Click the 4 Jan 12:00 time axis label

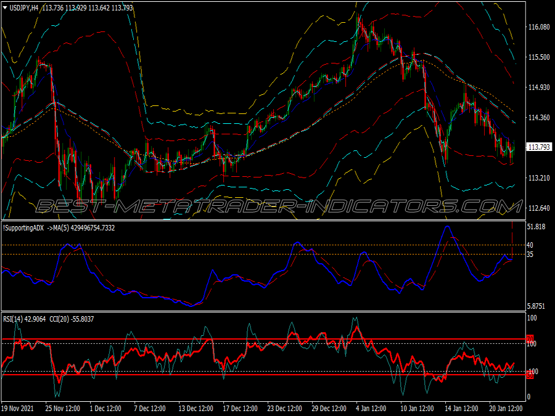pos(371,408)
